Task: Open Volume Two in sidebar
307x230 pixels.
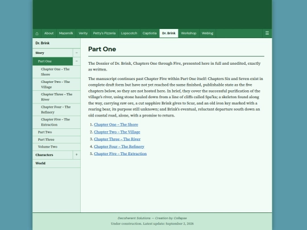Action: point(56,147)
